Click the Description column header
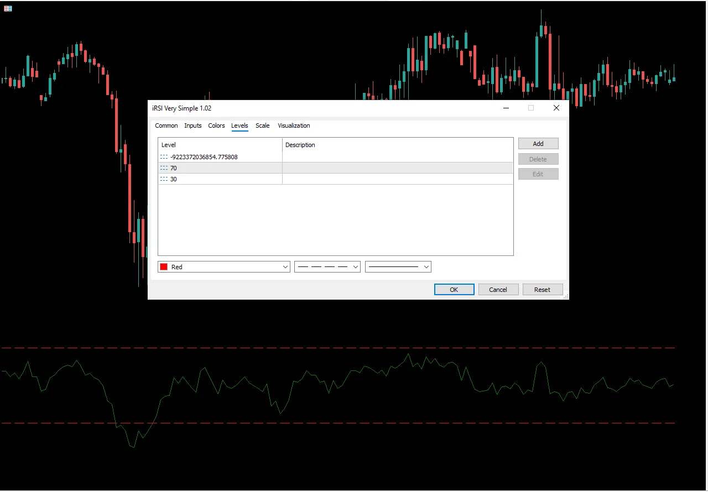The width and height of the screenshot is (708, 492). point(398,145)
